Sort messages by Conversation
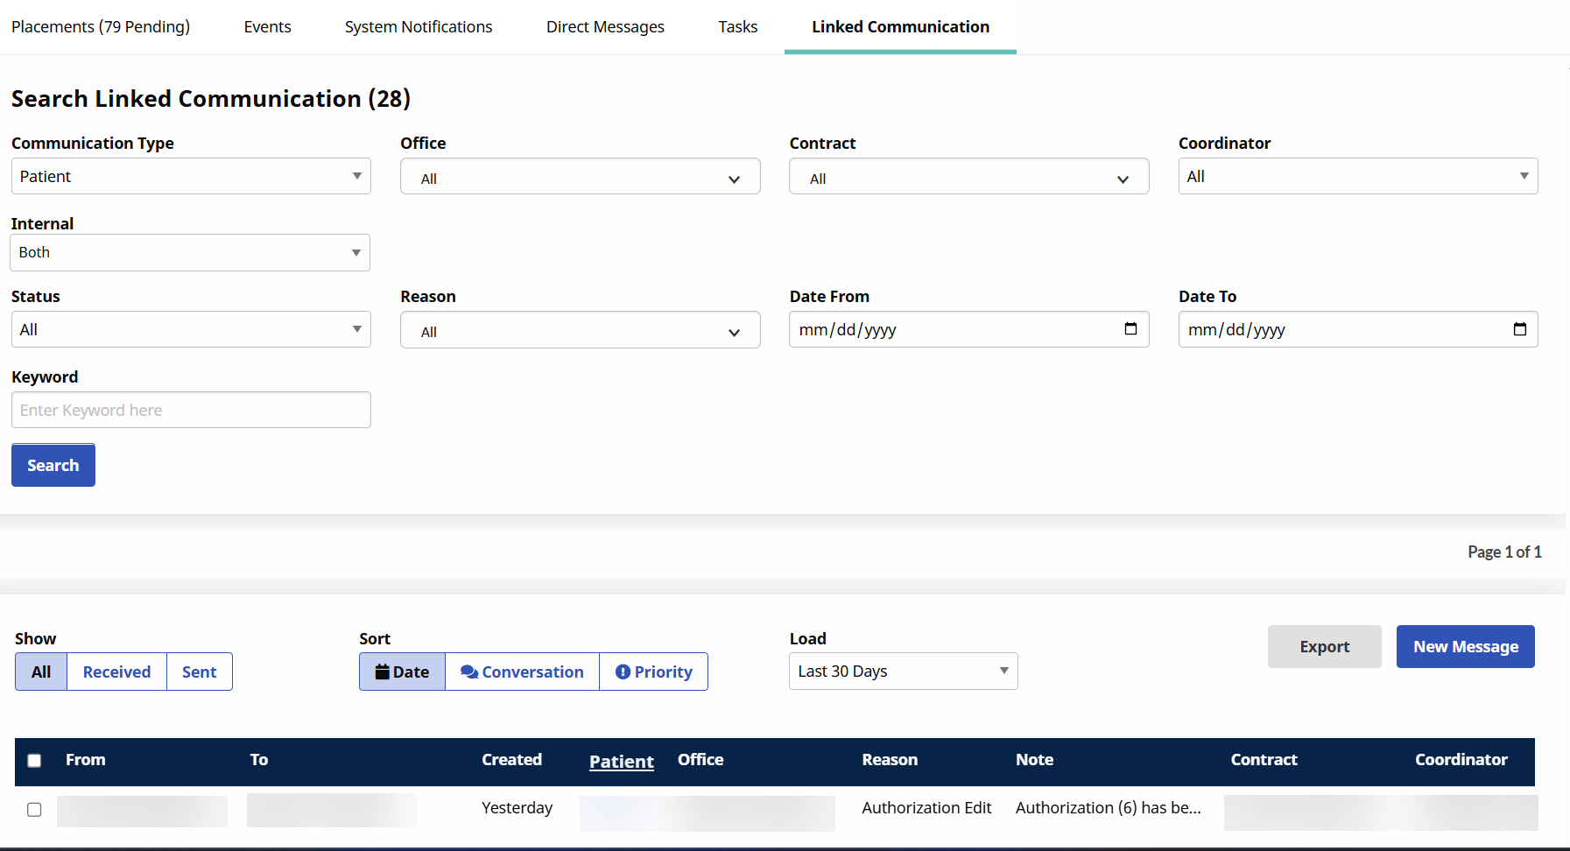 (522, 672)
